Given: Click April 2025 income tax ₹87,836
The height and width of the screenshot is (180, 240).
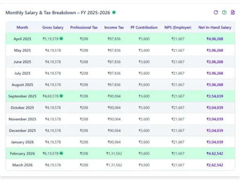Looking at the screenshot, I should (x=114, y=39).
